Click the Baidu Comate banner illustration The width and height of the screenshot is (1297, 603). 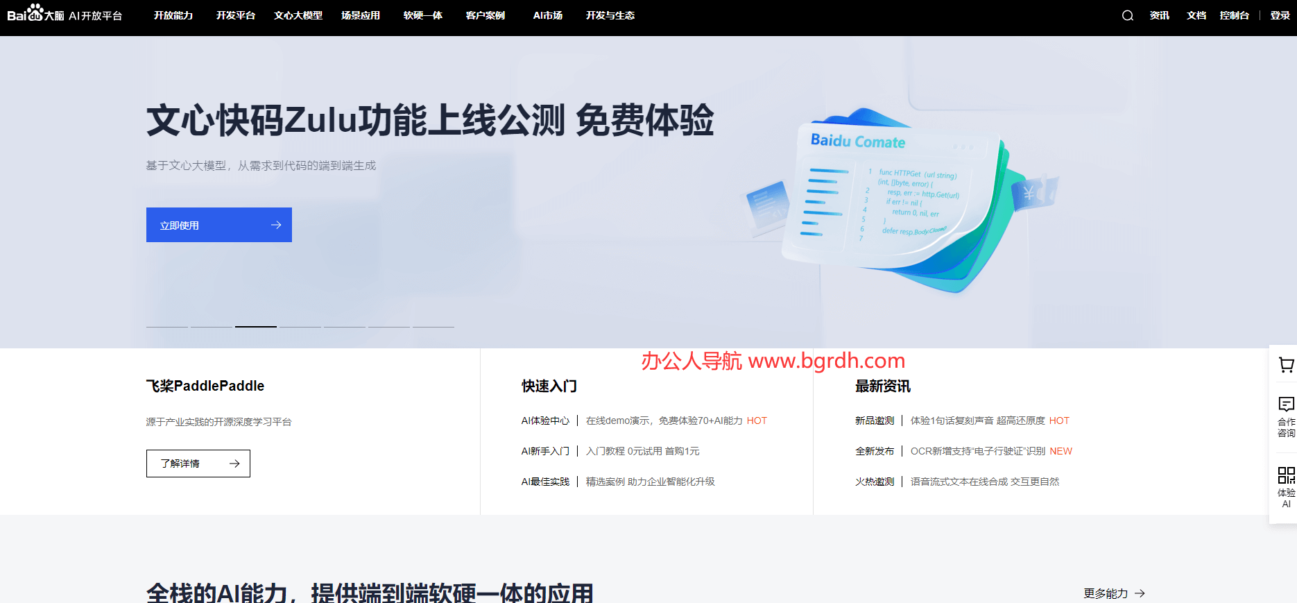[x=902, y=201]
